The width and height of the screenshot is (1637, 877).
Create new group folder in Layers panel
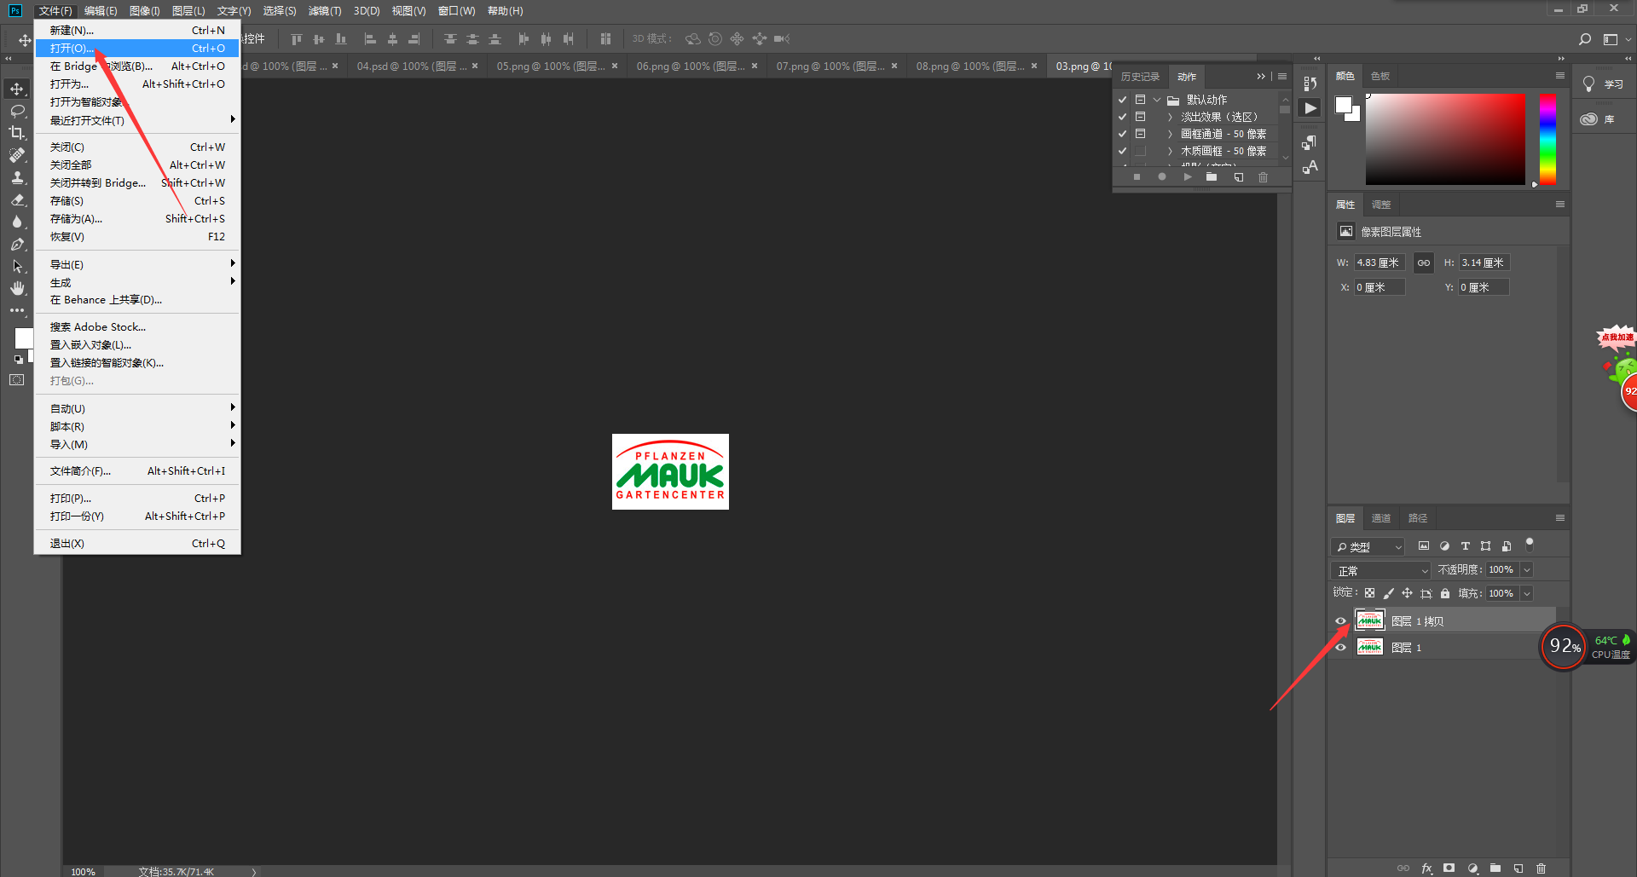point(1495,868)
